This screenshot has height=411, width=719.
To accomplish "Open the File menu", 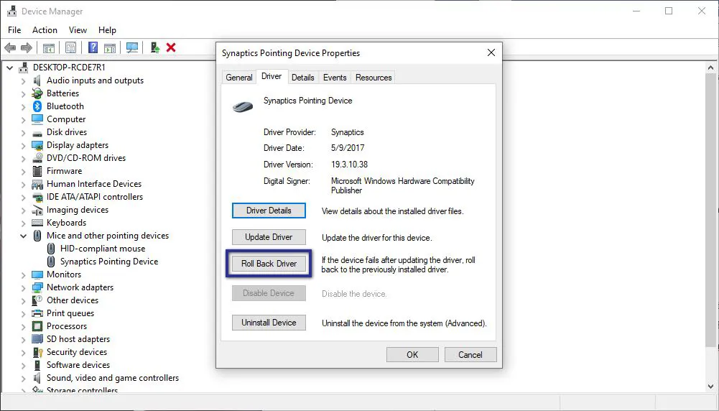I will 14,29.
